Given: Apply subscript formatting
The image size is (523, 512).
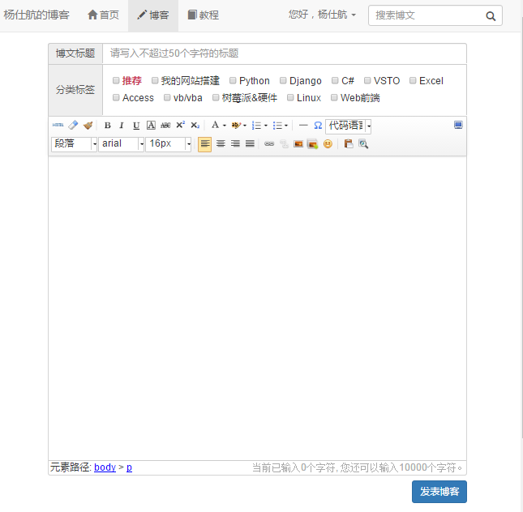Looking at the screenshot, I should [195, 126].
